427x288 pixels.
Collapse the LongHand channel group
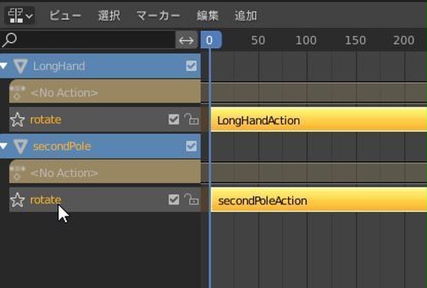click(3, 65)
